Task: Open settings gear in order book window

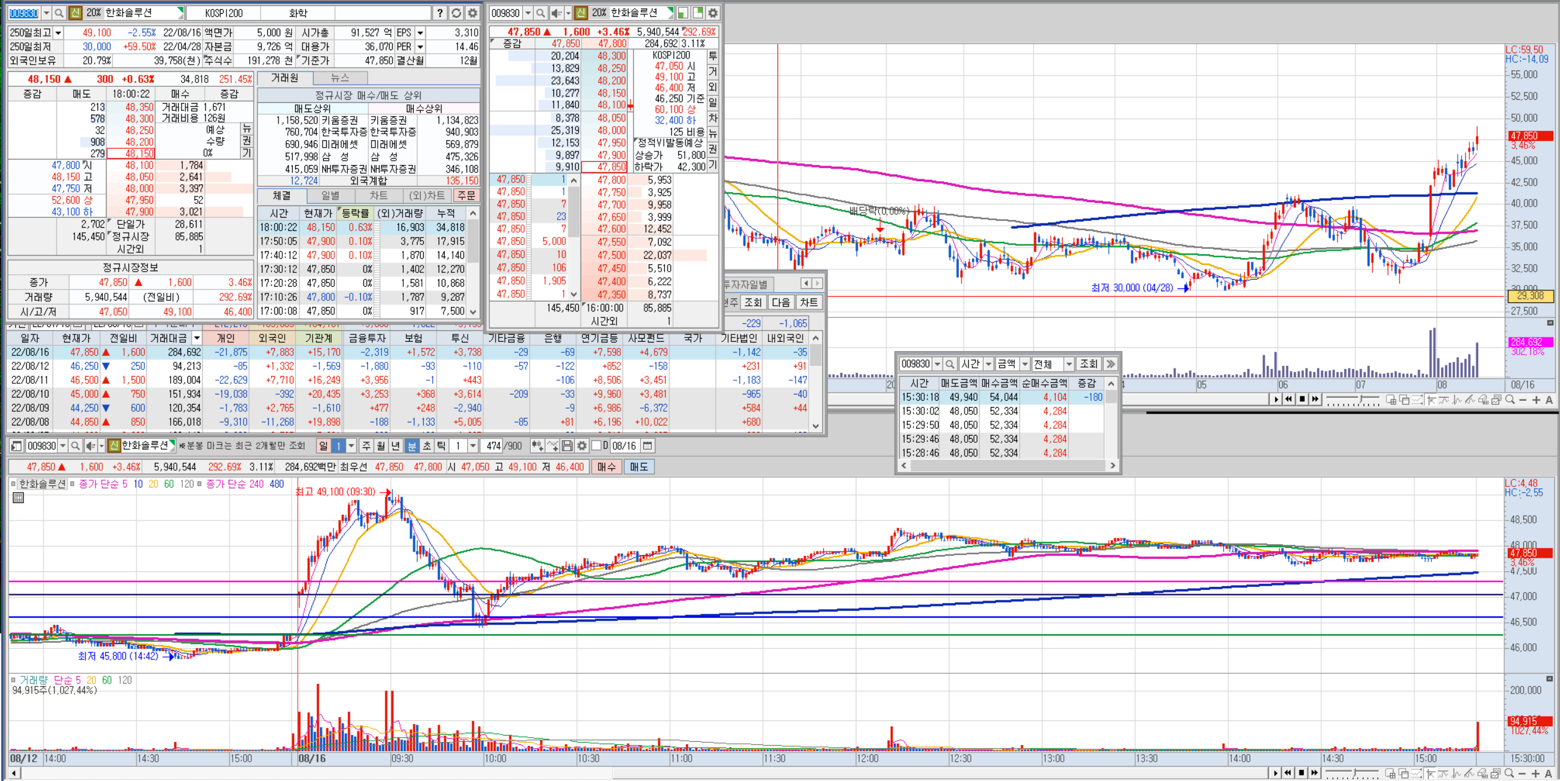Action: click(713, 12)
